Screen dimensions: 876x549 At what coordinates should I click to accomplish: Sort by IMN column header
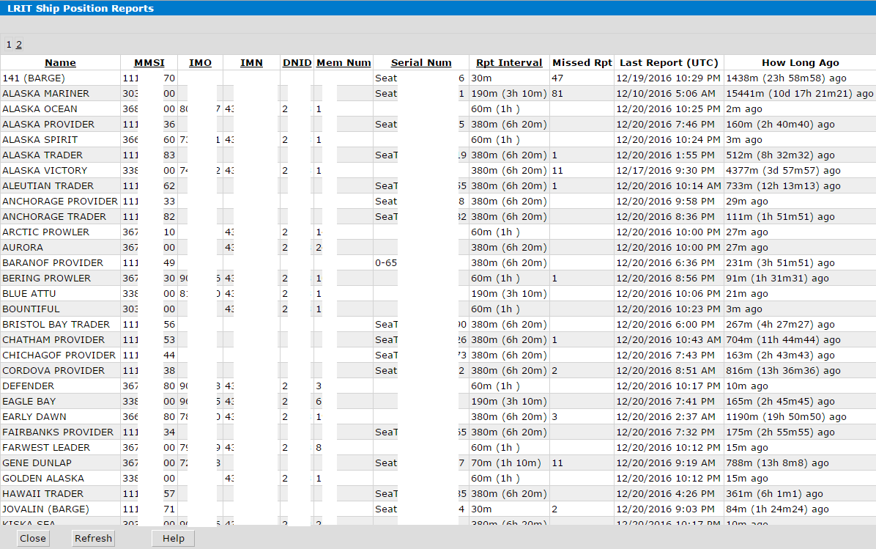251,63
